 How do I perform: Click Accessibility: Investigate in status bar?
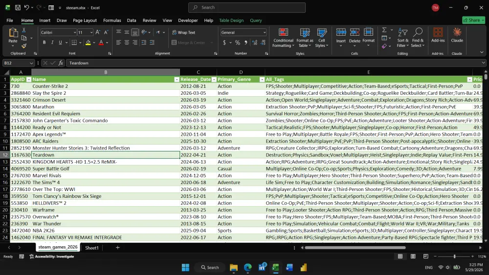pyautogui.click(x=52, y=256)
